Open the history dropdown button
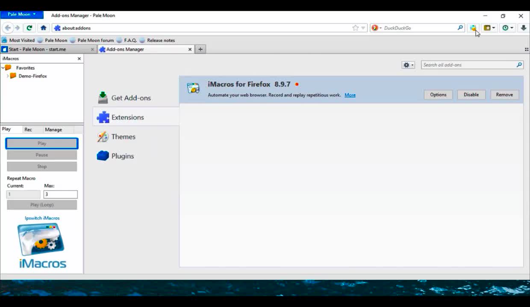530x307 pixels. pyautogui.click(x=508, y=28)
